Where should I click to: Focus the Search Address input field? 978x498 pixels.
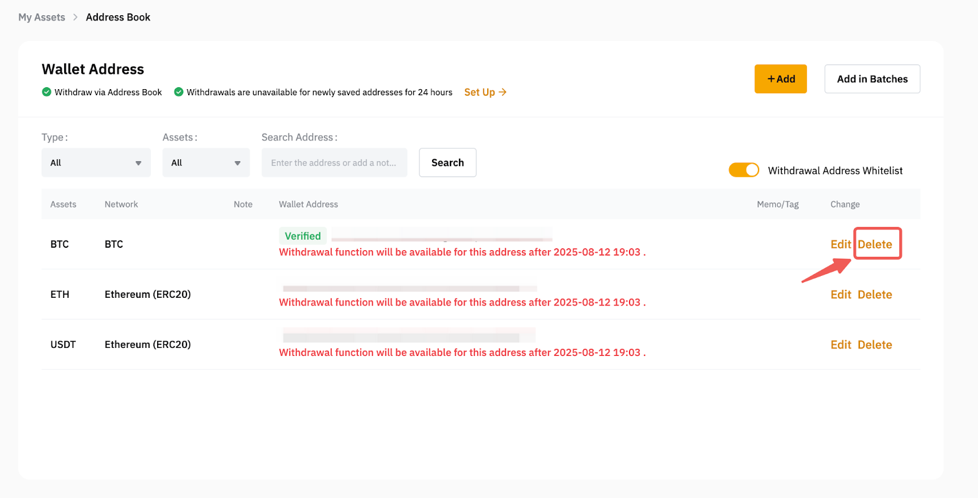tap(334, 163)
